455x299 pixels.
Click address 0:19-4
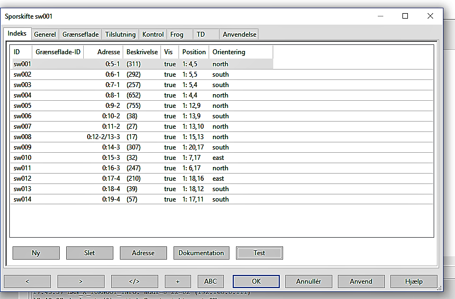(111, 199)
